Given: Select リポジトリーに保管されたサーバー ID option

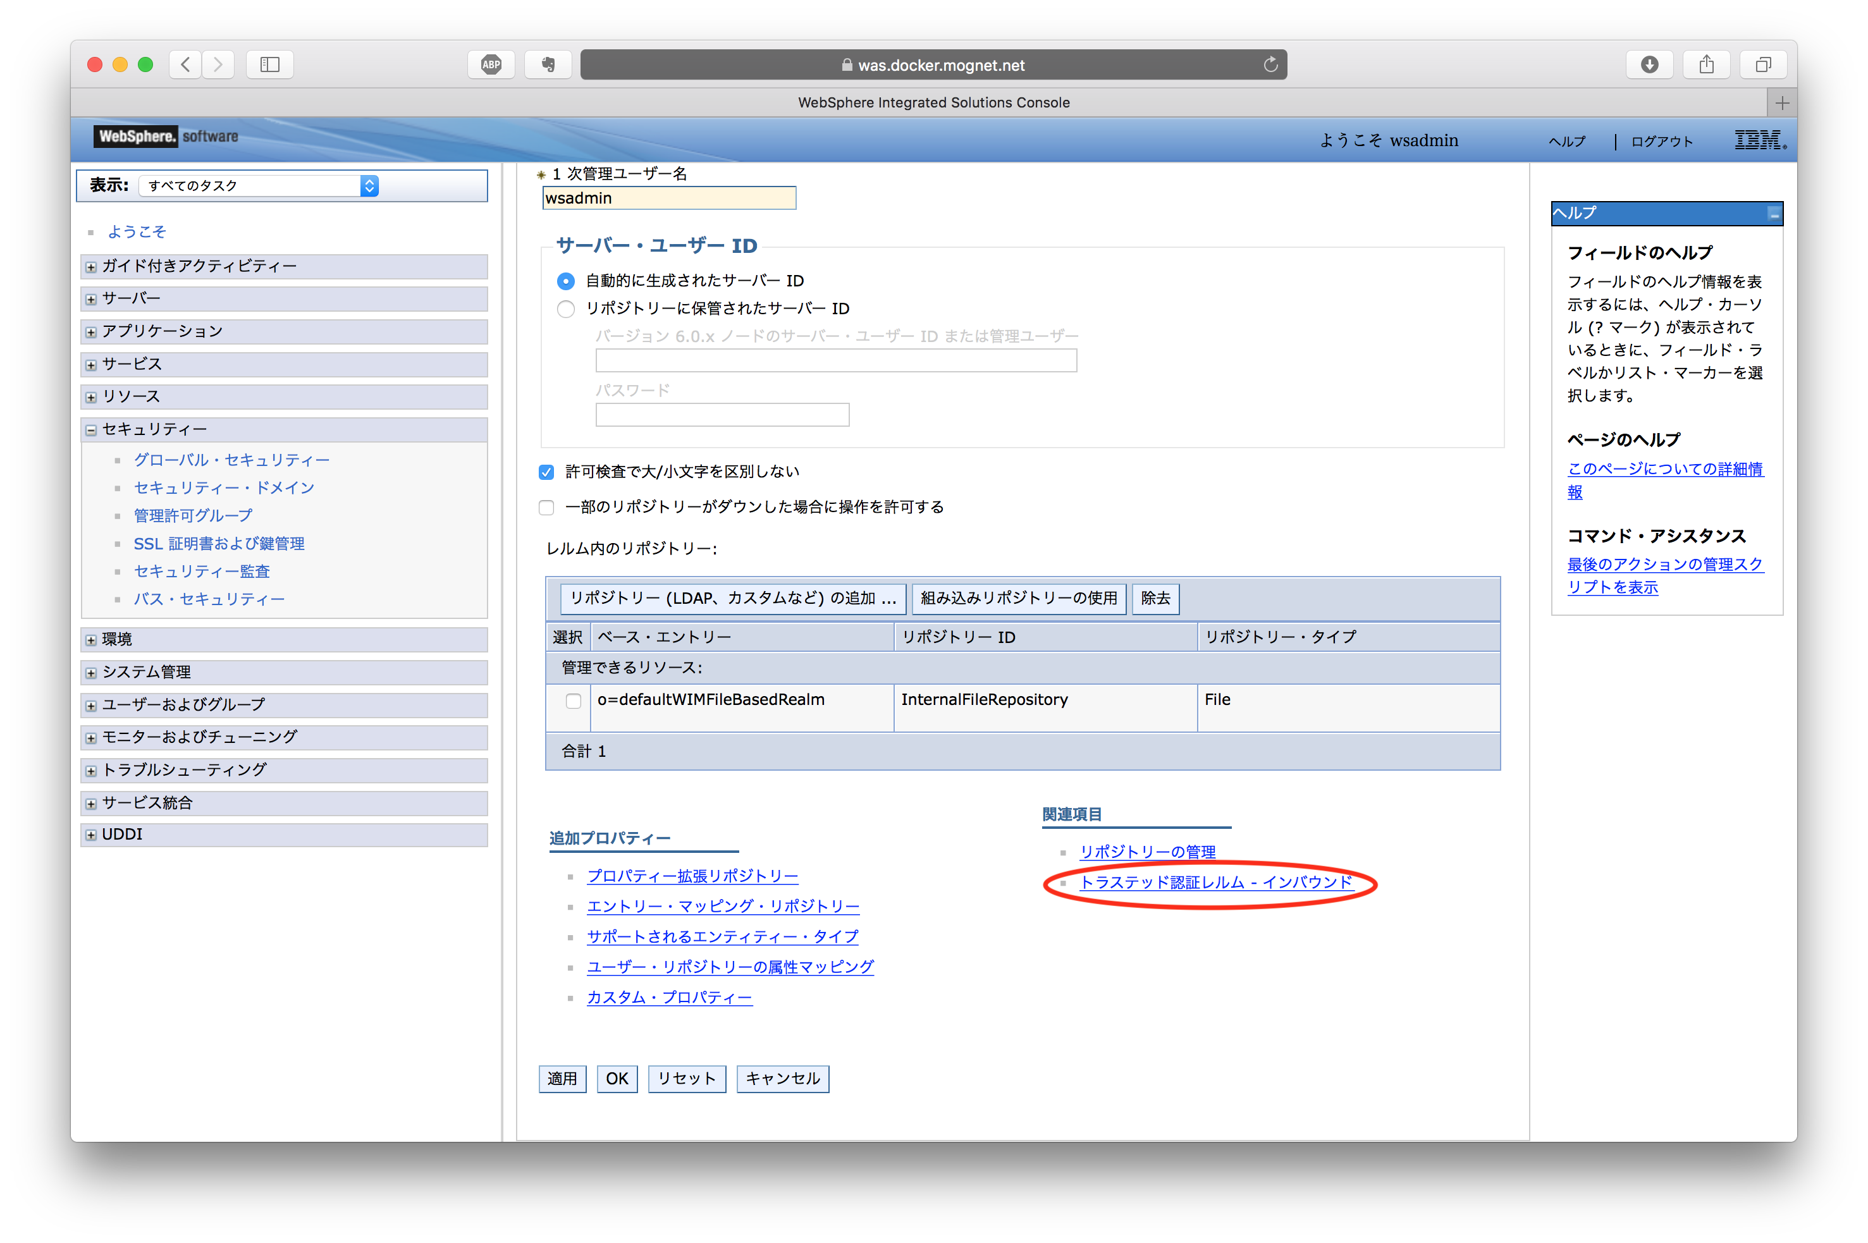Looking at the screenshot, I should (565, 309).
